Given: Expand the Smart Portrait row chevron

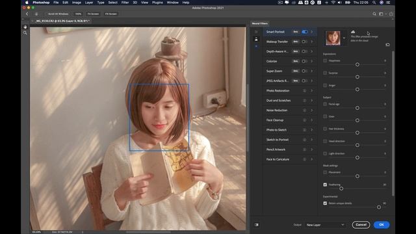Looking at the screenshot, I should coord(312,32).
